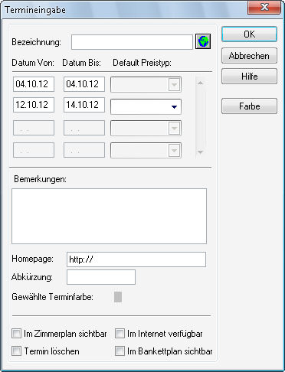Image resolution: width=285 pixels, height=372 pixels.
Task: Close the Termineingabe window
Action: pyautogui.click(x=264, y=7)
